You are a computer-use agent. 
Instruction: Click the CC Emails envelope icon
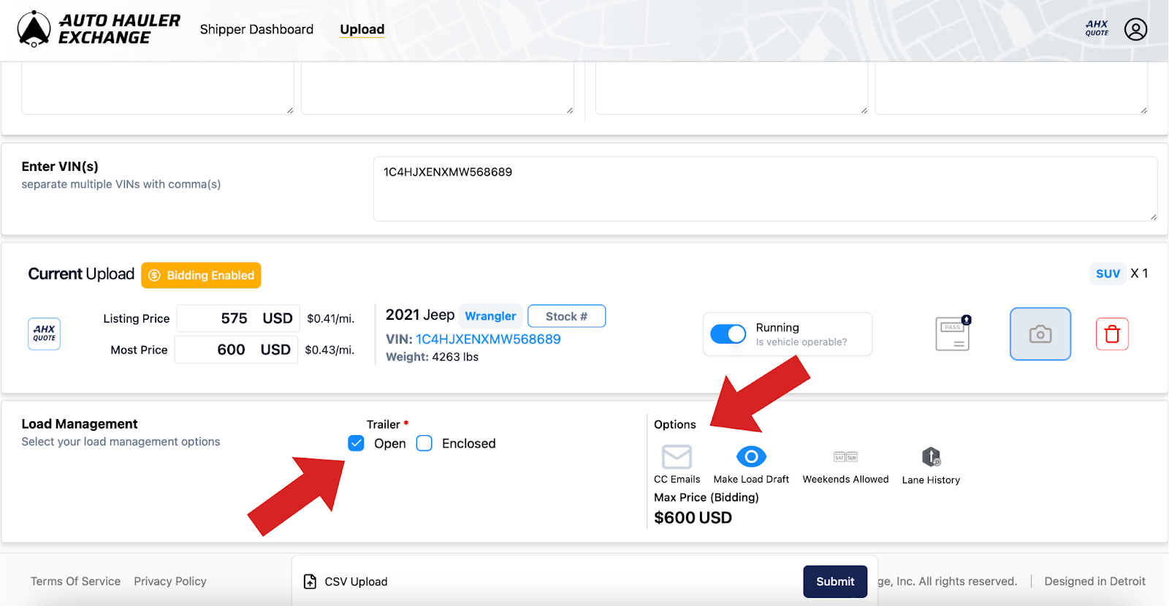click(677, 457)
